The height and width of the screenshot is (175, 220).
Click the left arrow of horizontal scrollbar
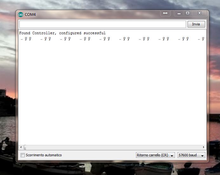click(21, 147)
